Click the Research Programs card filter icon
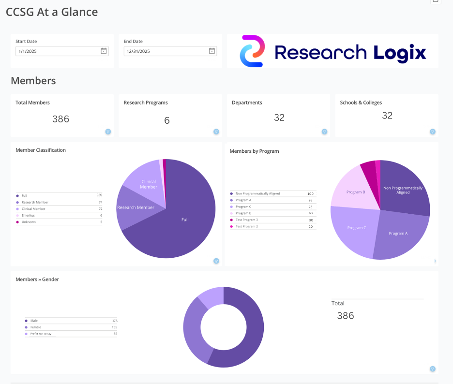 (216, 132)
